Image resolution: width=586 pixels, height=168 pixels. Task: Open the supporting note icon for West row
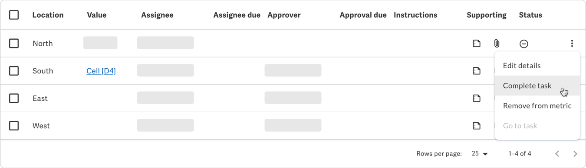[477, 126]
